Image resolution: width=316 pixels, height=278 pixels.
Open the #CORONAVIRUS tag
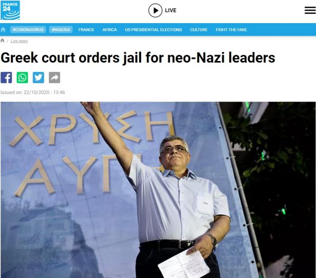coord(28,29)
